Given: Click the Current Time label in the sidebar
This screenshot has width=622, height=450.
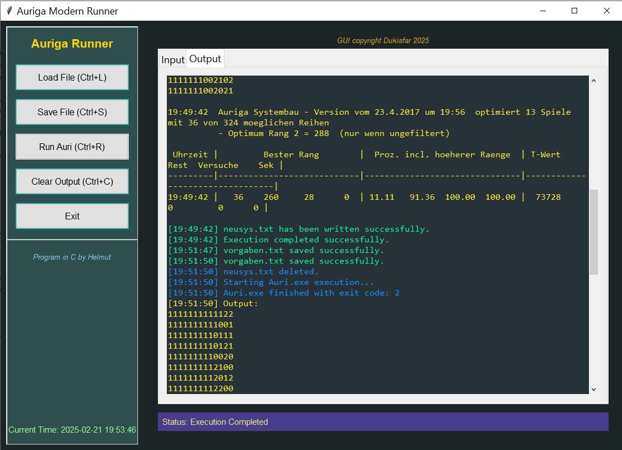Looking at the screenshot, I should 72,430.
